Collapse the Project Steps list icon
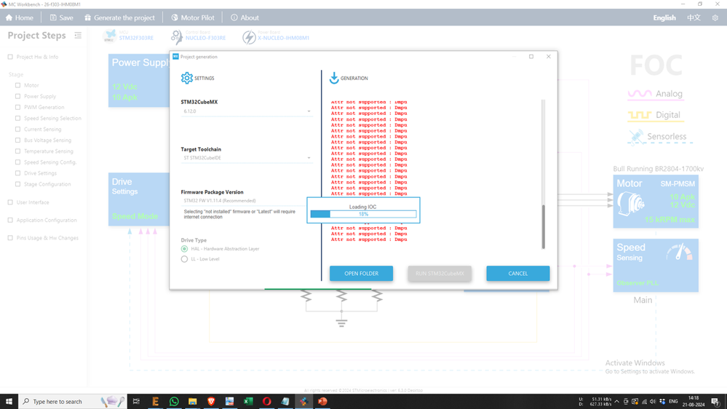 tap(78, 35)
